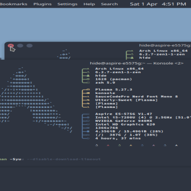191x191 pixels.
Task: Click the back window title hide@aspire-e5575g
Action: 165,45
